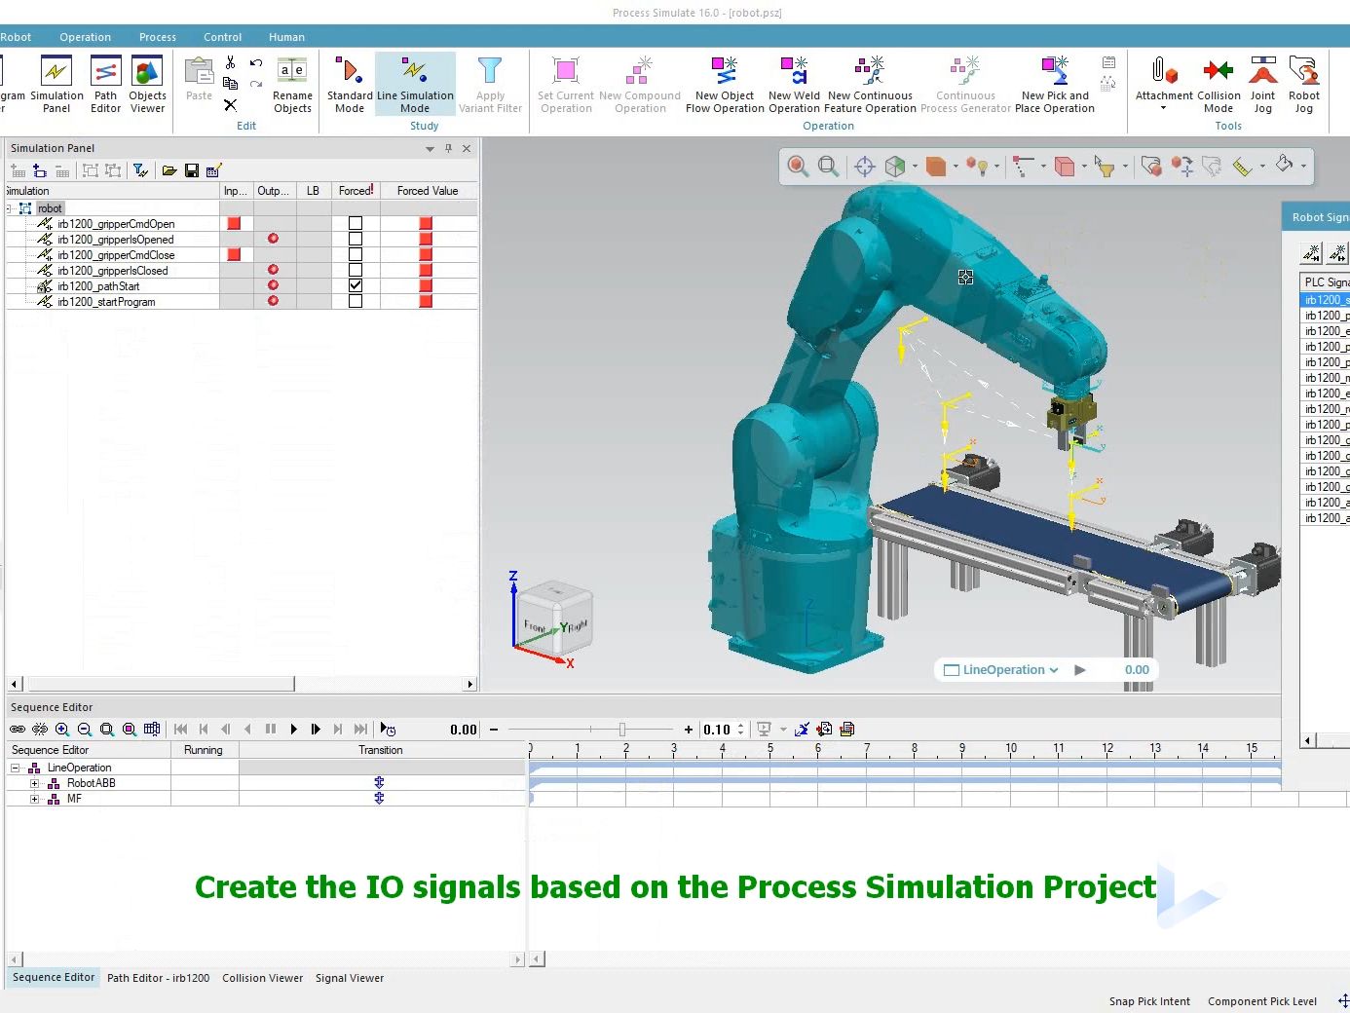Pin the Simulation Panel with the pushpin
Viewport: 1350px width, 1013px height.
click(x=448, y=148)
